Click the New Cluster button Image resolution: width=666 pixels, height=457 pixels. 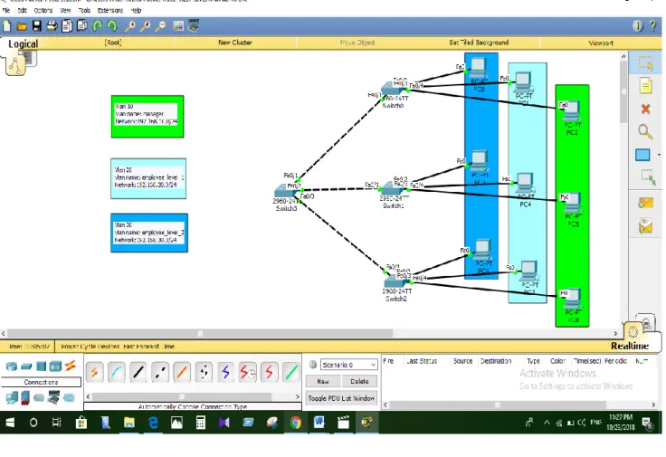tap(235, 43)
